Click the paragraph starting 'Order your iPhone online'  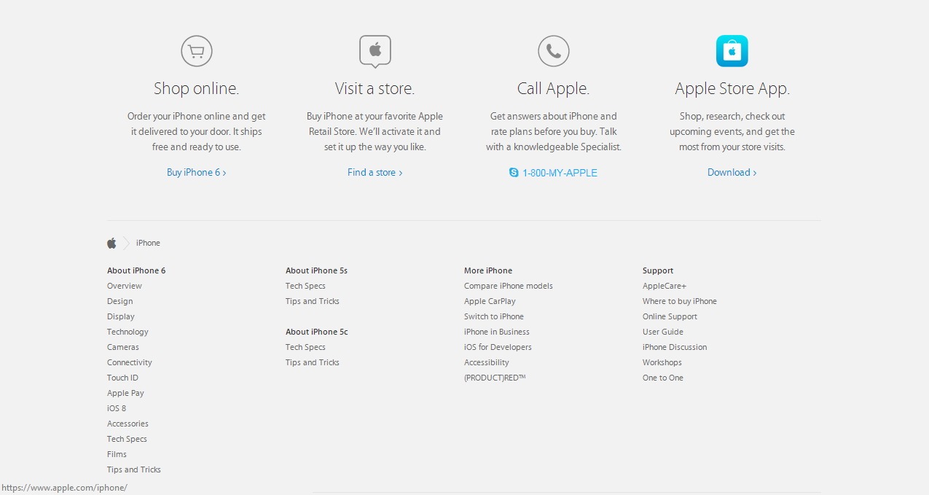coord(197,131)
